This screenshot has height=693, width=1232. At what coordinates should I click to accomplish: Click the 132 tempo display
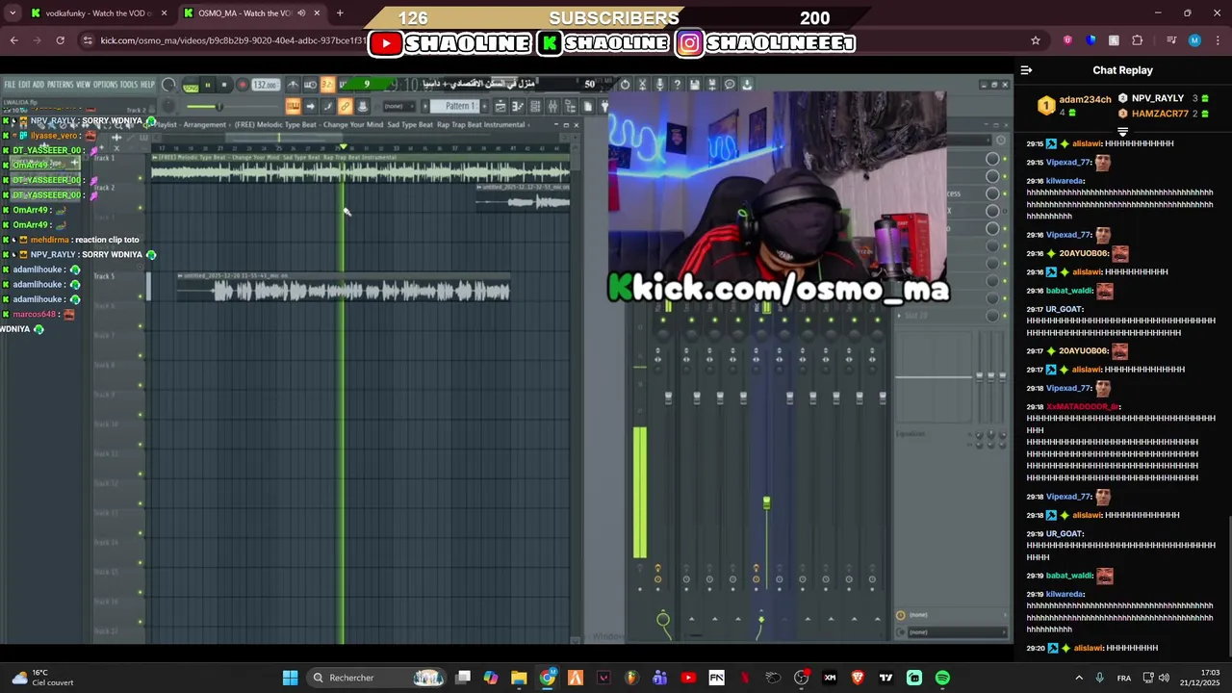(x=265, y=85)
